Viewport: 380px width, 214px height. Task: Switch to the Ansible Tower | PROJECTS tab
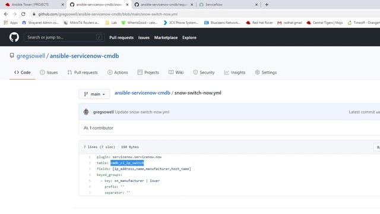click(x=30, y=5)
